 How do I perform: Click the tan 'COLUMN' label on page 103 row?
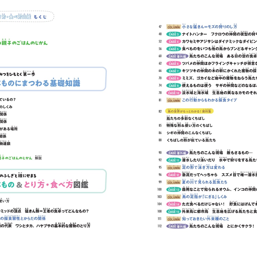click(x=173, y=197)
